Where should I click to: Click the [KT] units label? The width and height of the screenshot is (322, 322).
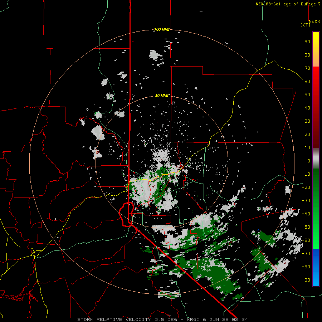pos(306,25)
